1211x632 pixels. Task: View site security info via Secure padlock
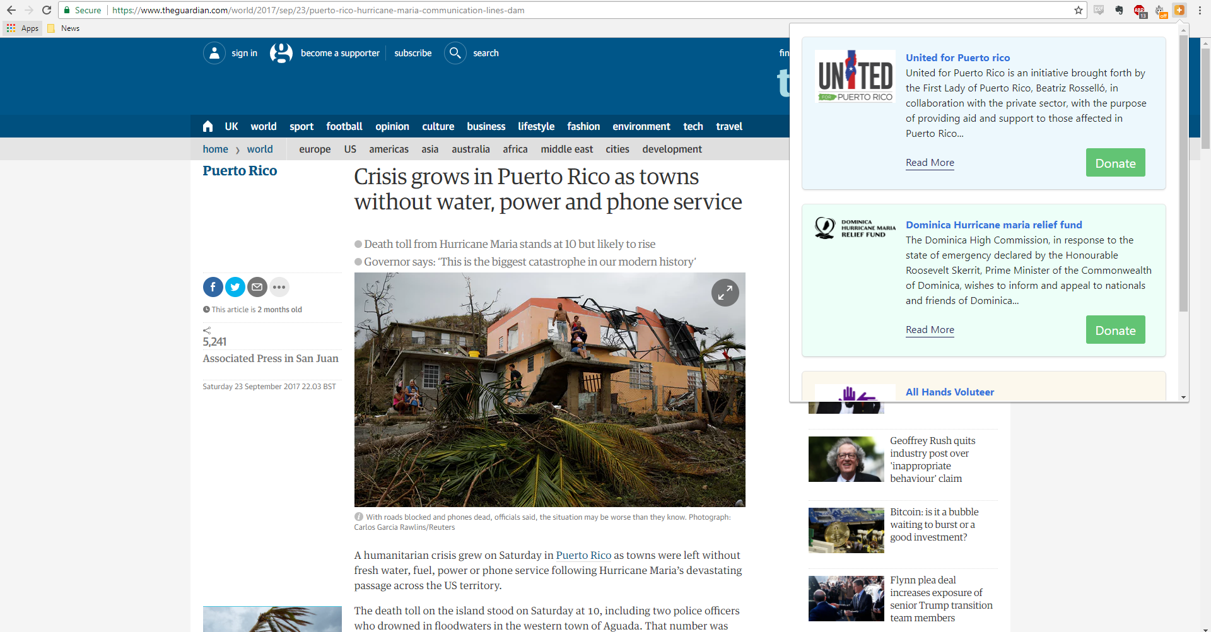[83, 10]
